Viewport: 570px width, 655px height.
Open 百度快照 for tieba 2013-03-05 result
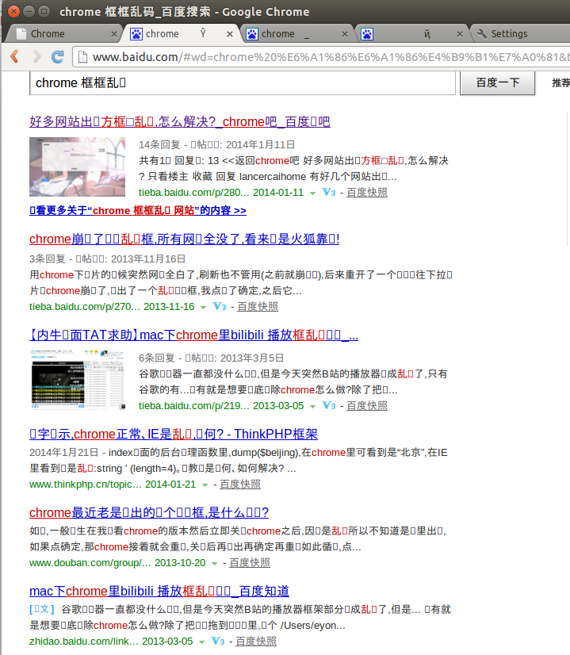(x=367, y=406)
